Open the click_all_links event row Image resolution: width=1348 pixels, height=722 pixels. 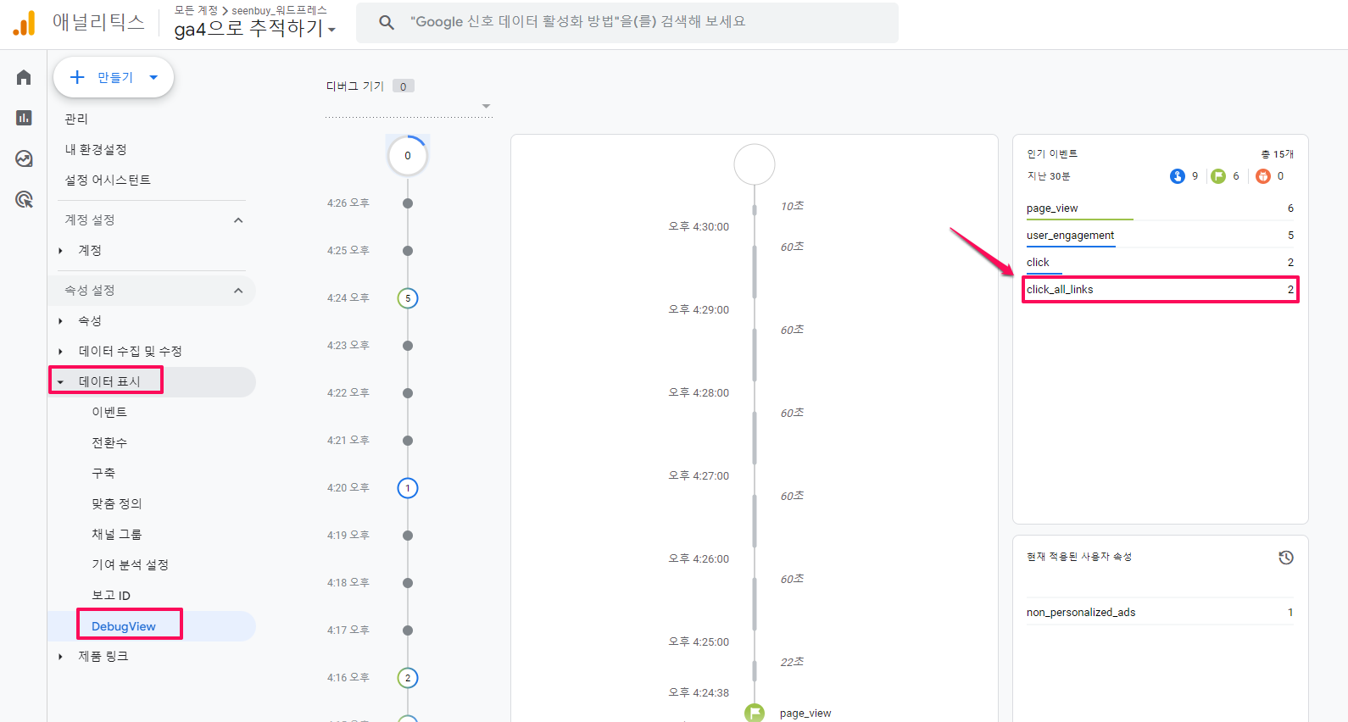click(x=1160, y=290)
